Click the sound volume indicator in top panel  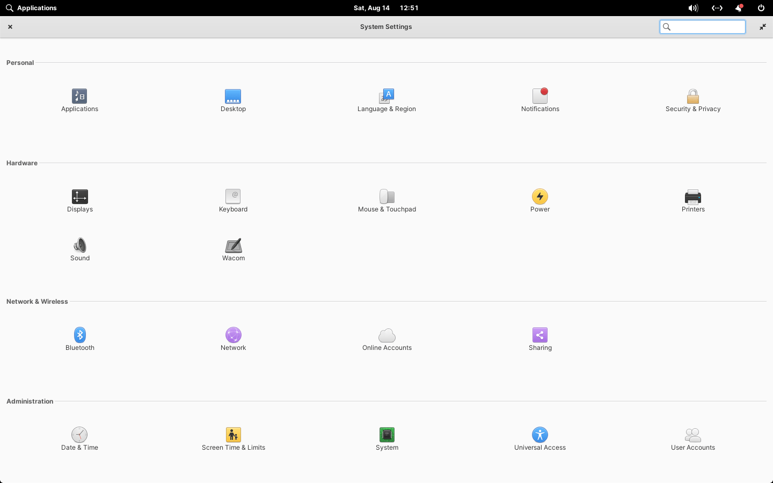click(x=693, y=8)
